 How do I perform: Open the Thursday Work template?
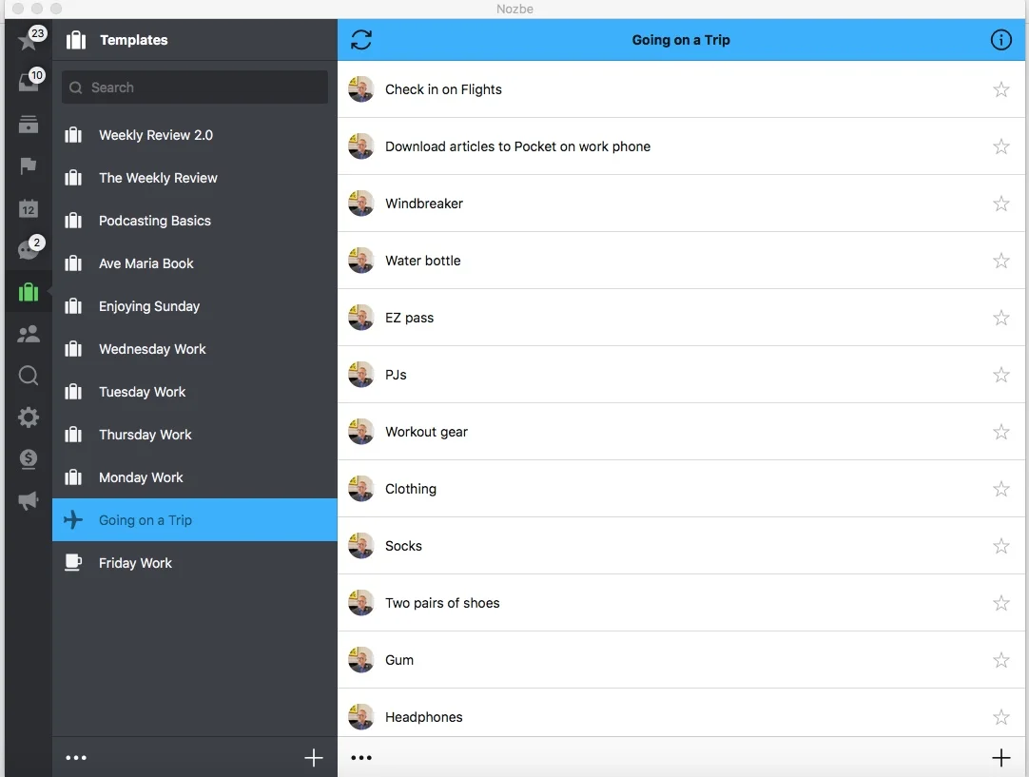tap(195, 435)
